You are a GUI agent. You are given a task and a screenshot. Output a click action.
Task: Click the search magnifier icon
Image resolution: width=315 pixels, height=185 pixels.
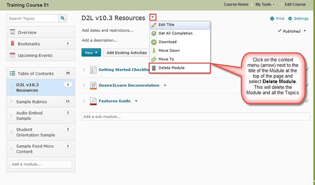click(63, 18)
